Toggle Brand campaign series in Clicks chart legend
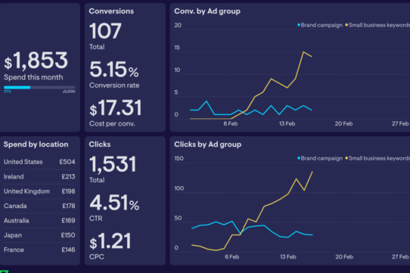Screen dimensions: 410x273 point(320,158)
